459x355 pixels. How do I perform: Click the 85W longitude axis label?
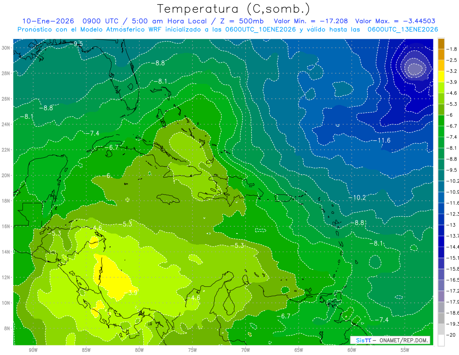click(86, 350)
